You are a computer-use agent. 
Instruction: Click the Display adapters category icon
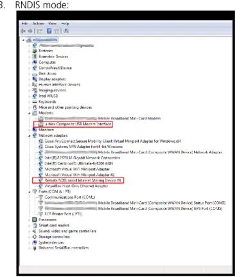coord(35,79)
